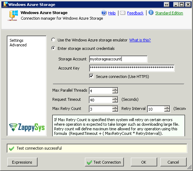Click the blue info edition icon
Image resolution: width=193 pixels, height=171 pixels.
click(x=151, y=13)
